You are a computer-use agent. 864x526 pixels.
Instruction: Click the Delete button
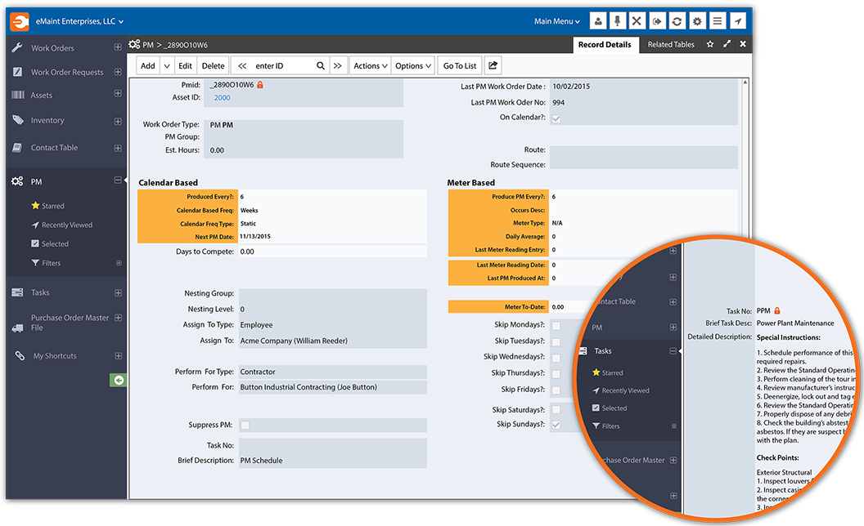214,65
